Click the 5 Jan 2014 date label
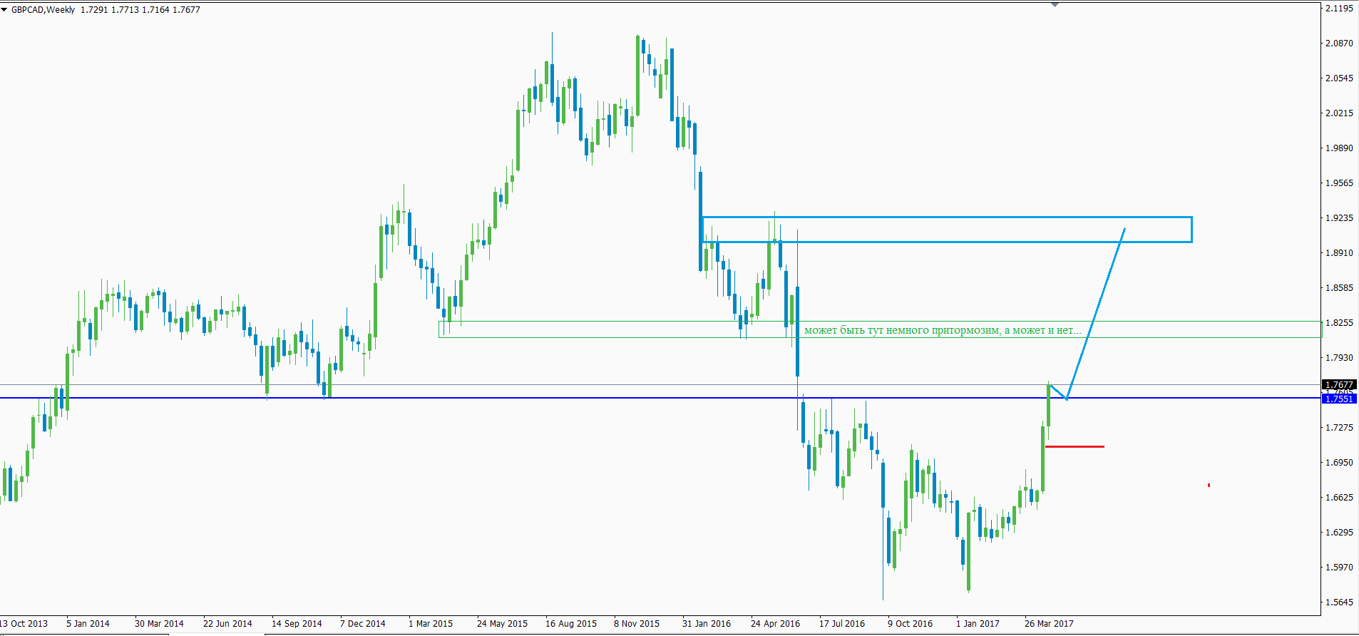1359x636 pixels. (88, 624)
